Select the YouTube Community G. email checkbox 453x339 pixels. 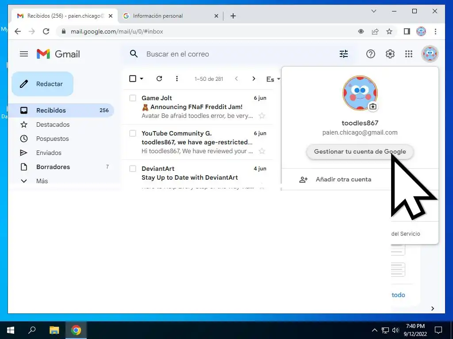(x=133, y=133)
